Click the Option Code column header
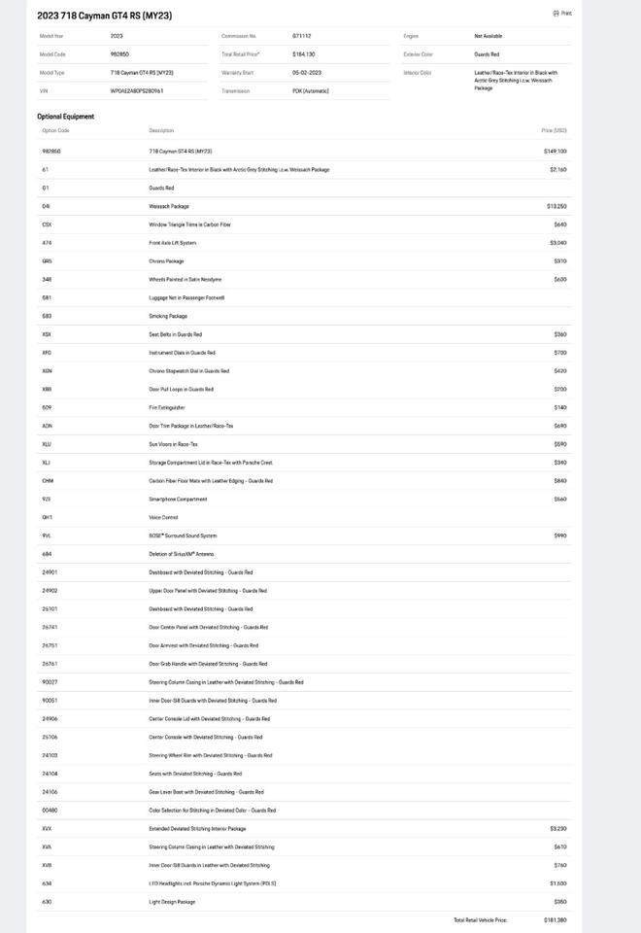The width and height of the screenshot is (641, 933). [x=55, y=130]
